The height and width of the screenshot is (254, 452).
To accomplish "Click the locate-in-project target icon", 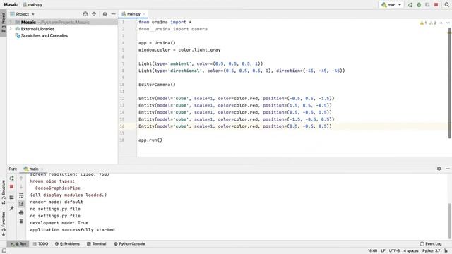I will 85,14.
